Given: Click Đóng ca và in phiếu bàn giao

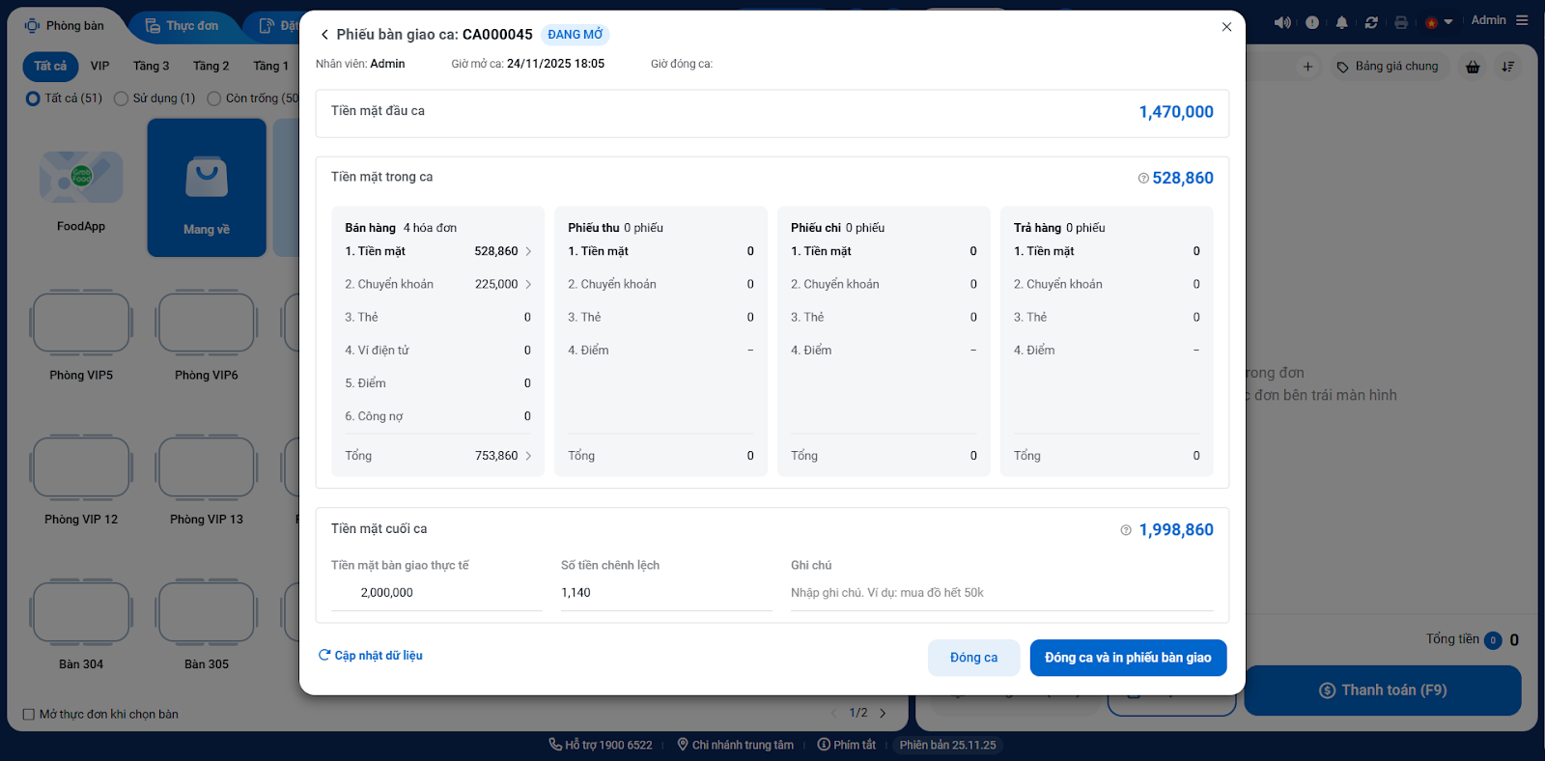Looking at the screenshot, I should point(1128,658).
